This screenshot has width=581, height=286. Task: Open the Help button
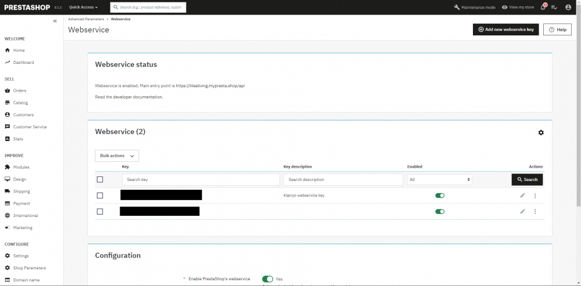(x=557, y=30)
